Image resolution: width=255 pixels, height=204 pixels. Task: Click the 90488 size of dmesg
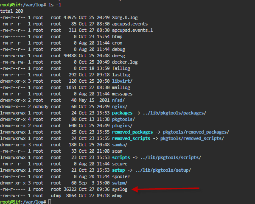pos(70,56)
